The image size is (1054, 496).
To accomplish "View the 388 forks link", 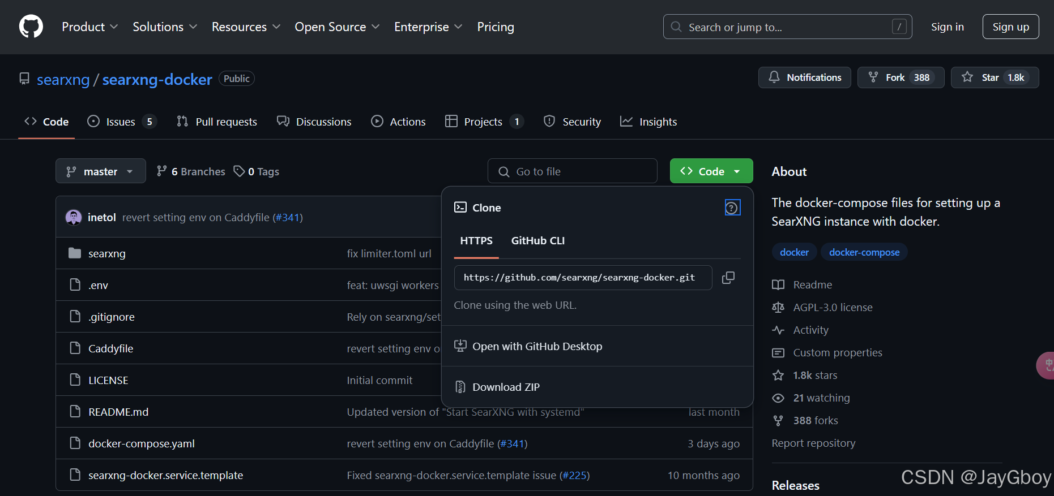I will coord(805,420).
